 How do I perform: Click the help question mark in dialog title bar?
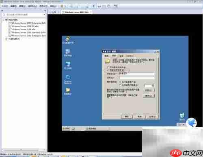pyautogui.click(x=155, y=51)
